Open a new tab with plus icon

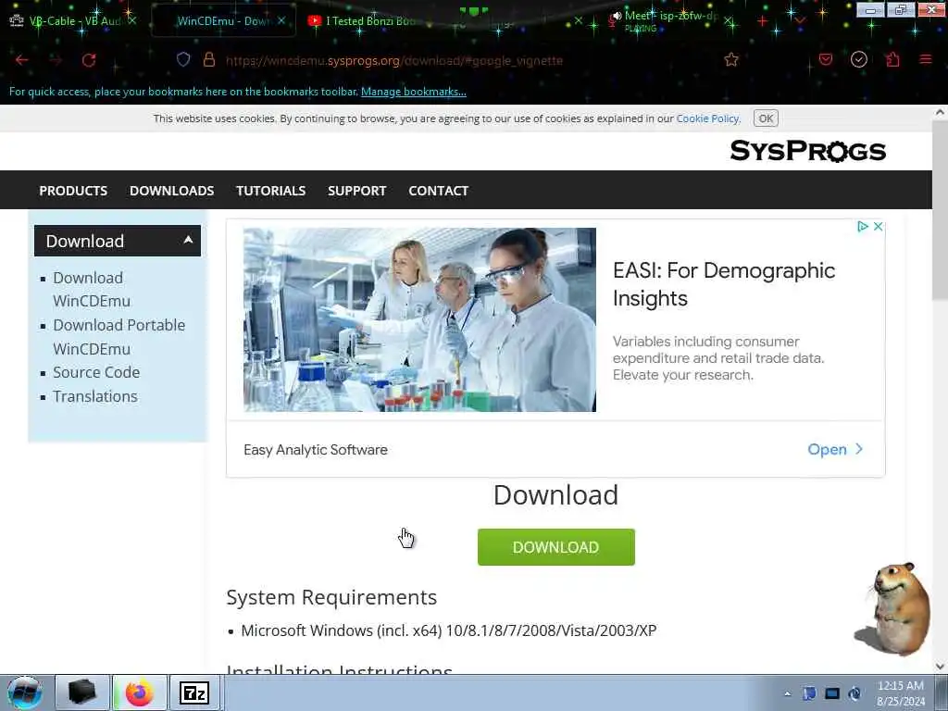(x=763, y=22)
